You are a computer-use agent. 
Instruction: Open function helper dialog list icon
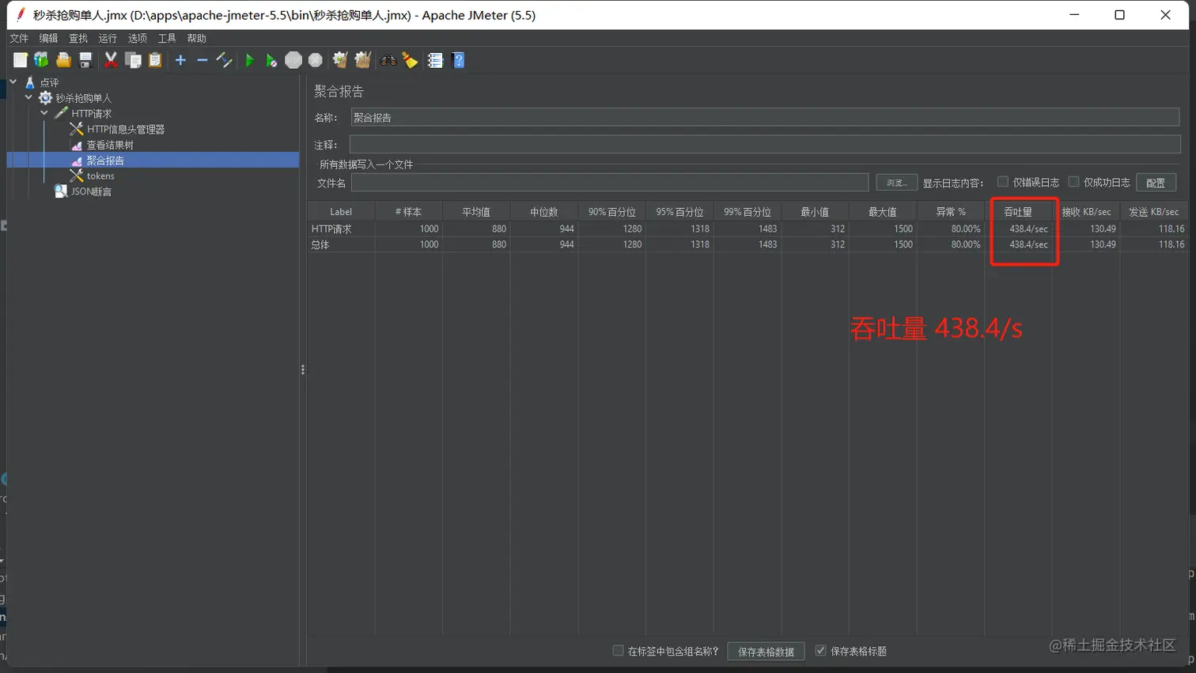click(435, 60)
